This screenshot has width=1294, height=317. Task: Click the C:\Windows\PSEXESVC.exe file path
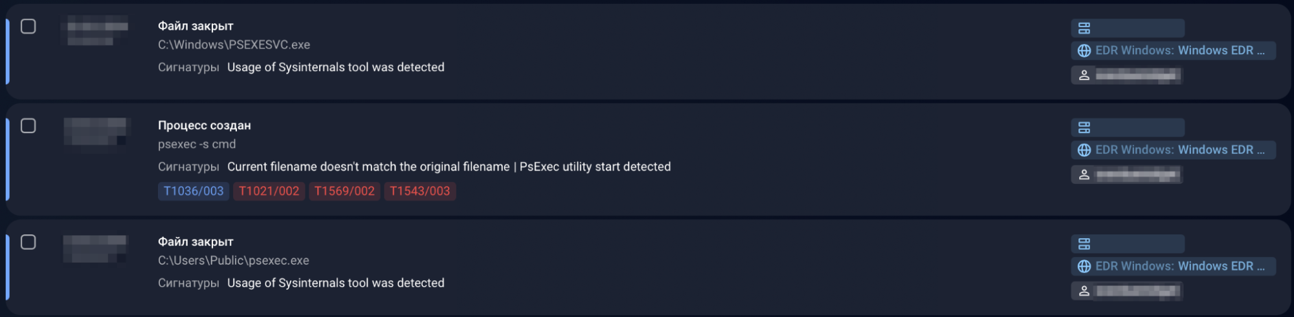[x=234, y=45]
